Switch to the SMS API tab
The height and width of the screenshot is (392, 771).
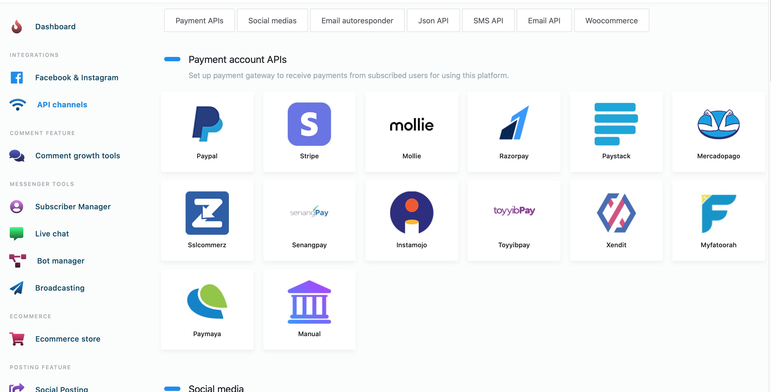pyautogui.click(x=488, y=20)
